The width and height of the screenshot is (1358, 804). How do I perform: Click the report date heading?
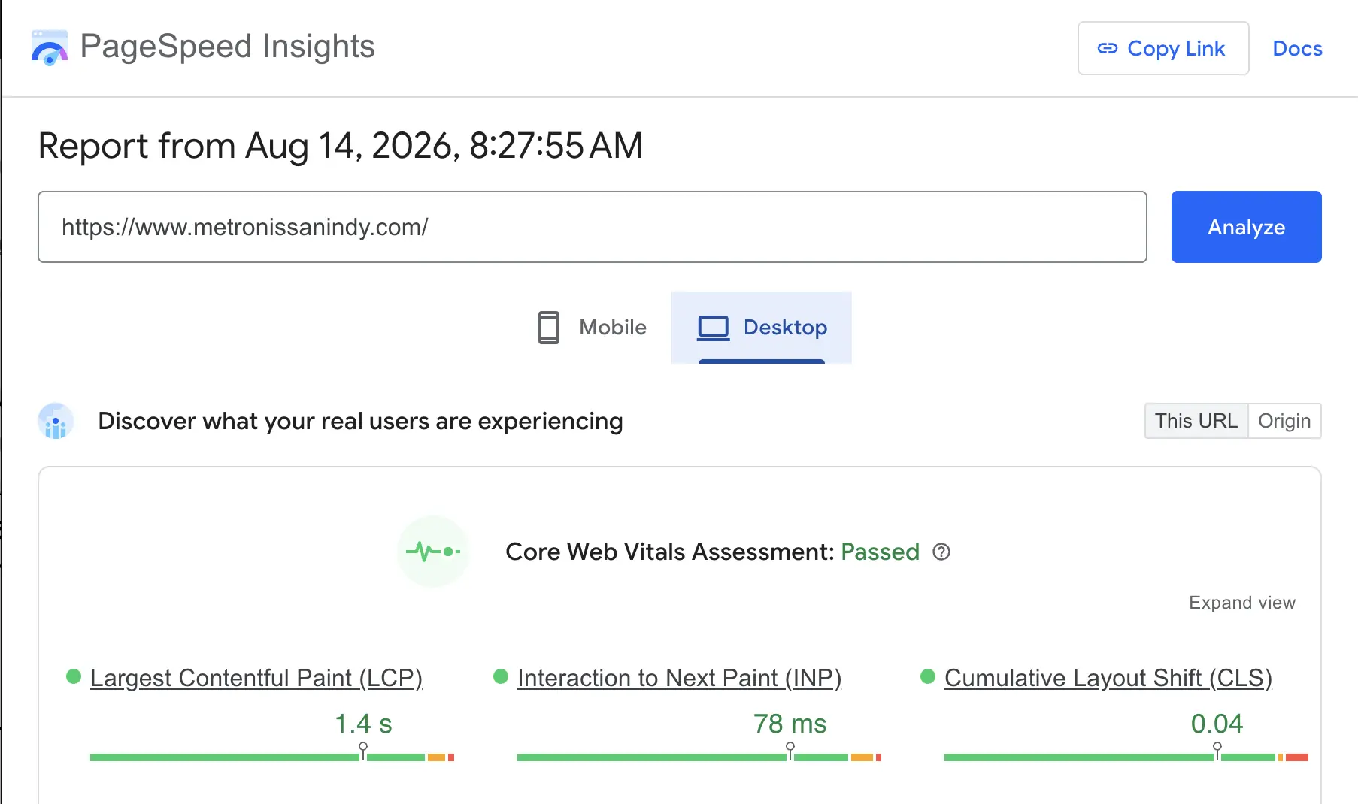click(341, 146)
